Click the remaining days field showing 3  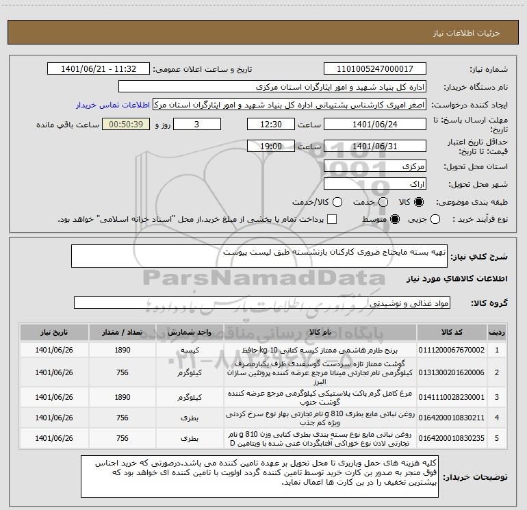[x=197, y=125]
